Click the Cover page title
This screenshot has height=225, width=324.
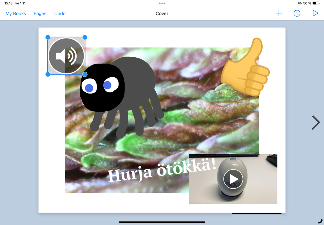(162, 13)
